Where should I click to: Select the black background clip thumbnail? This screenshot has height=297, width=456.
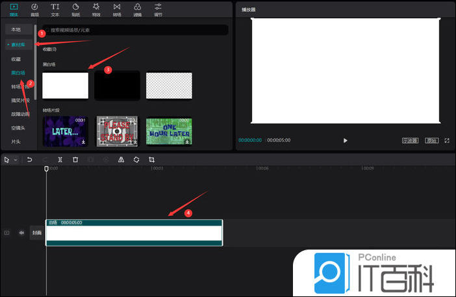[117, 86]
